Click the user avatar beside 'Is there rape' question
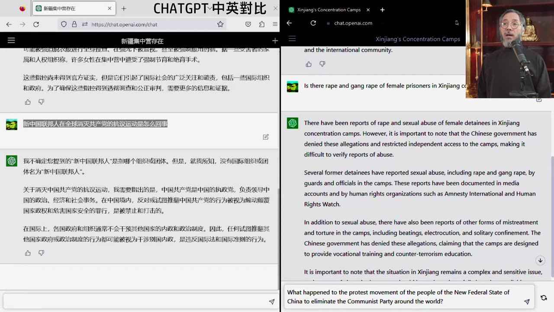The width and height of the screenshot is (554, 312). [x=293, y=86]
